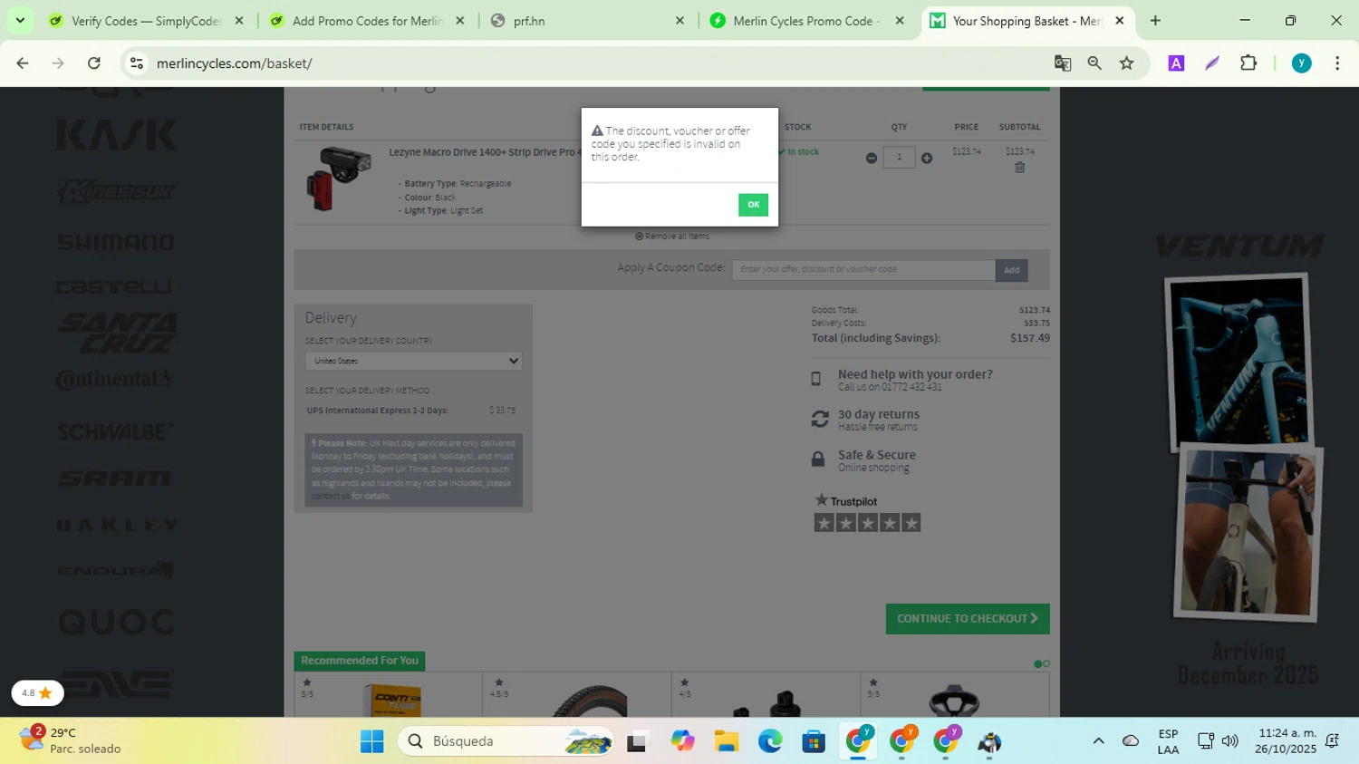Open the delivery country dropdown

413,361
